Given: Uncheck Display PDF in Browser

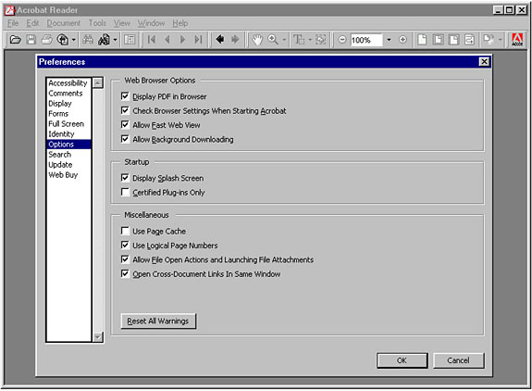Looking at the screenshot, I should pos(125,96).
